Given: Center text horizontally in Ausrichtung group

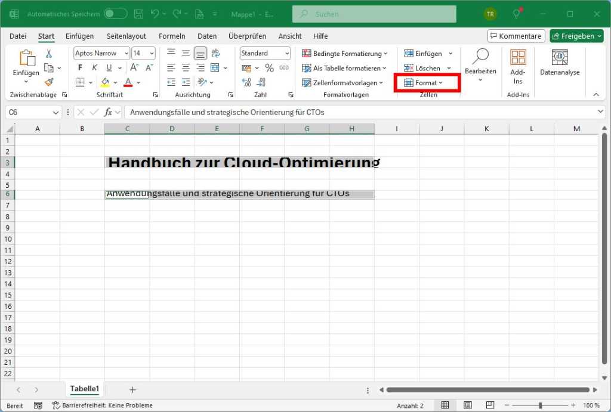Looking at the screenshot, I should [186, 68].
